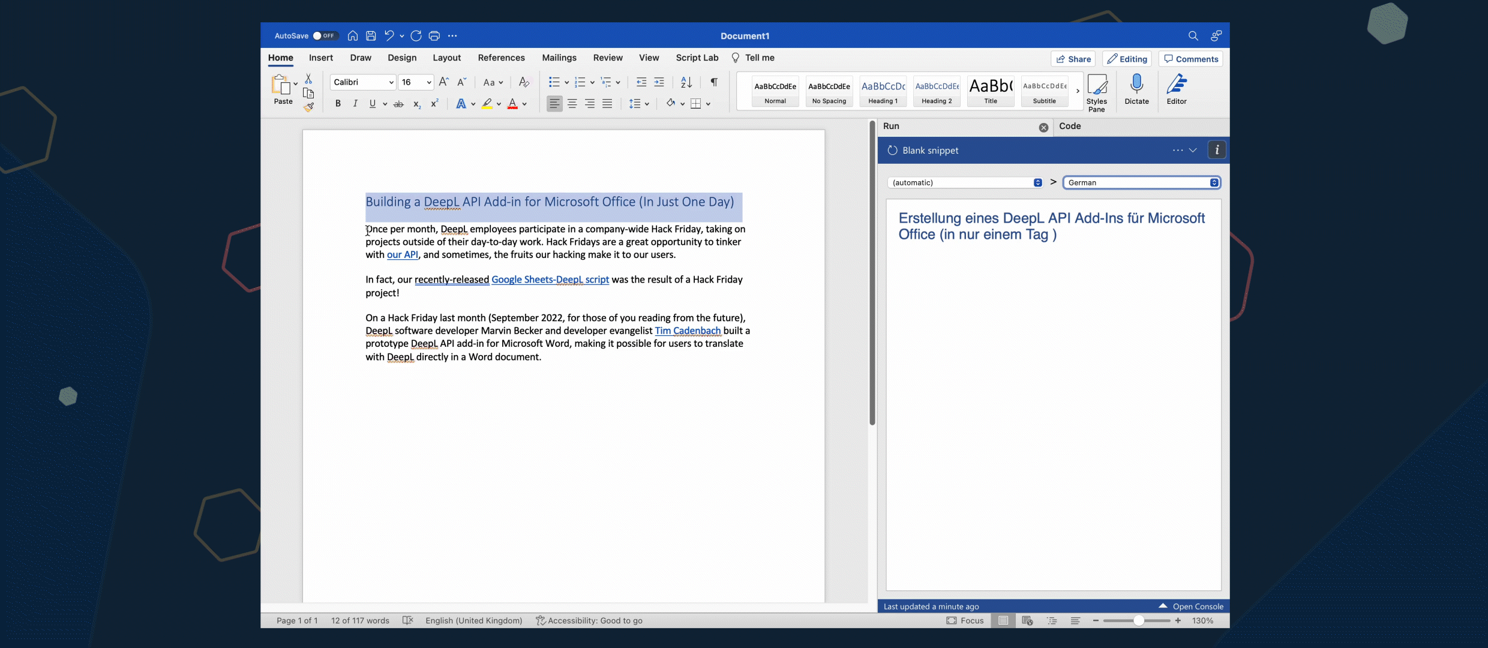Center align the paragraph

click(572, 104)
